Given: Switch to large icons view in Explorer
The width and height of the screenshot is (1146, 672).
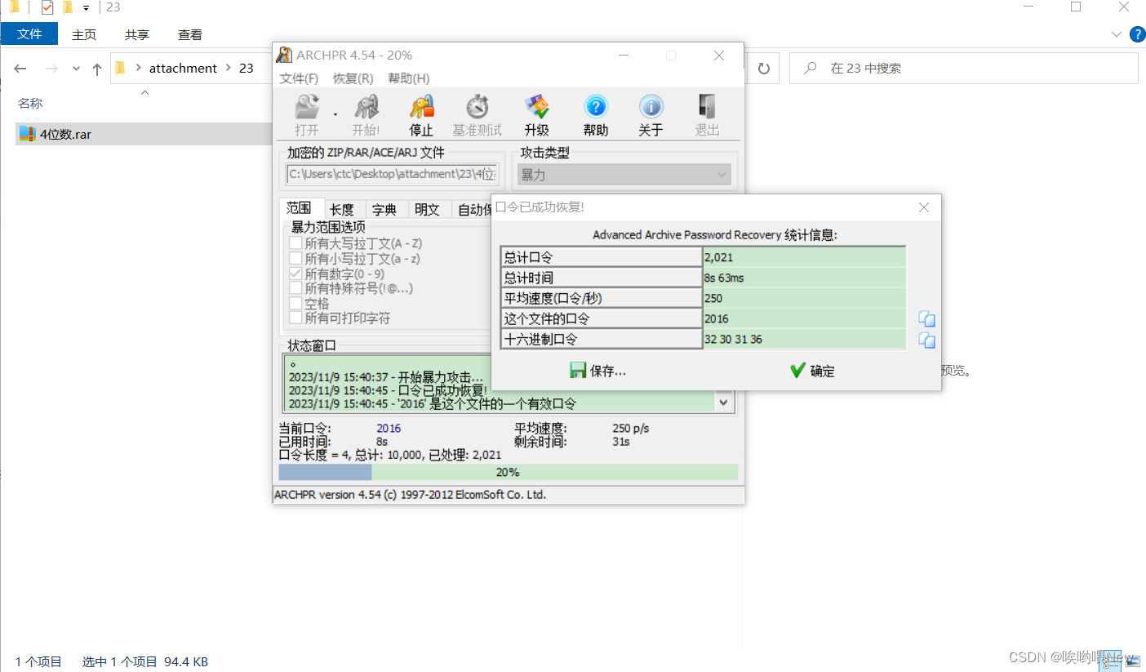Looking at the screenshot, I should point(1132,662).
